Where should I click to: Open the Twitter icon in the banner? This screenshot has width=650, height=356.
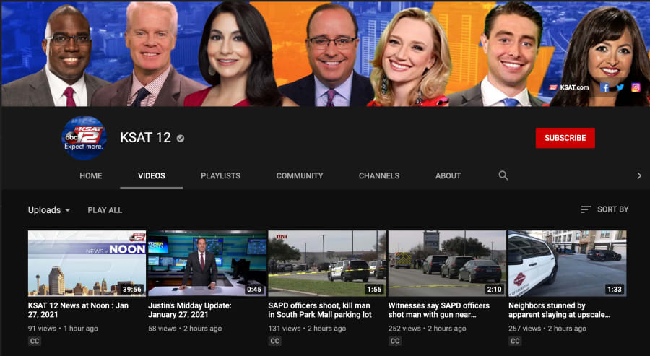(620, 87)
